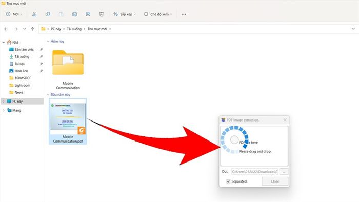Open the Mới new item menu
The image size is (359, 202).
[14, 14]
